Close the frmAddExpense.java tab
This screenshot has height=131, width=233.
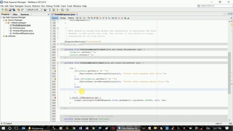(77, 15)
